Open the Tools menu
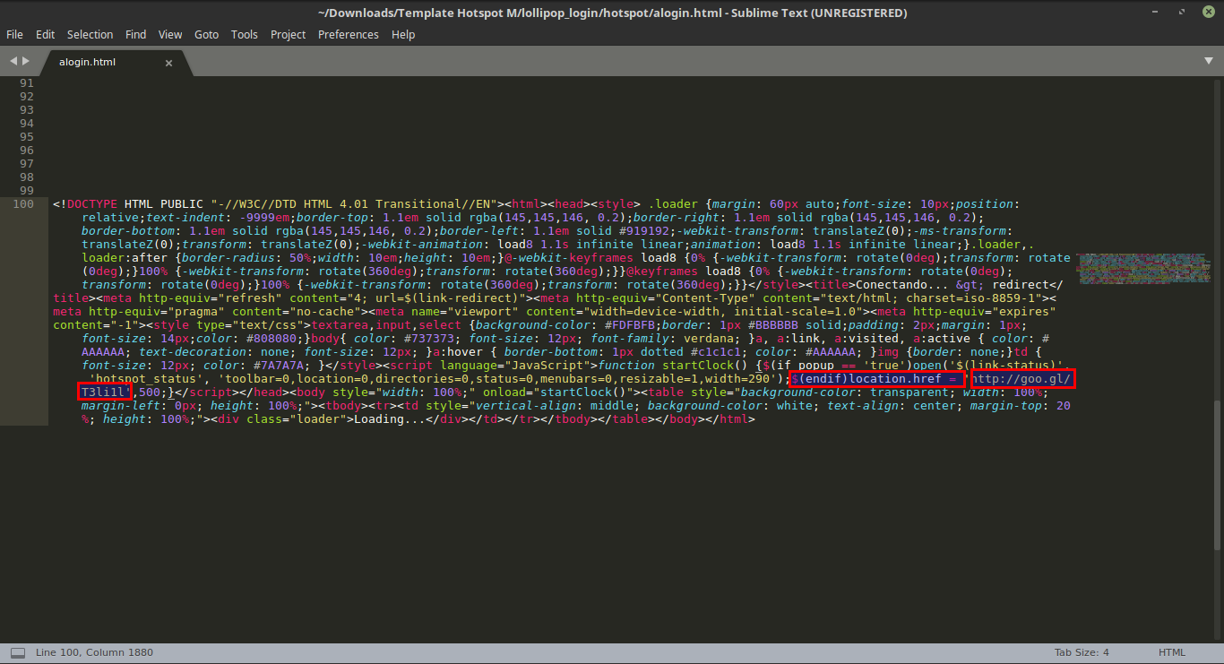Viewport: 1224px width, 664px height. click(244, 34)
